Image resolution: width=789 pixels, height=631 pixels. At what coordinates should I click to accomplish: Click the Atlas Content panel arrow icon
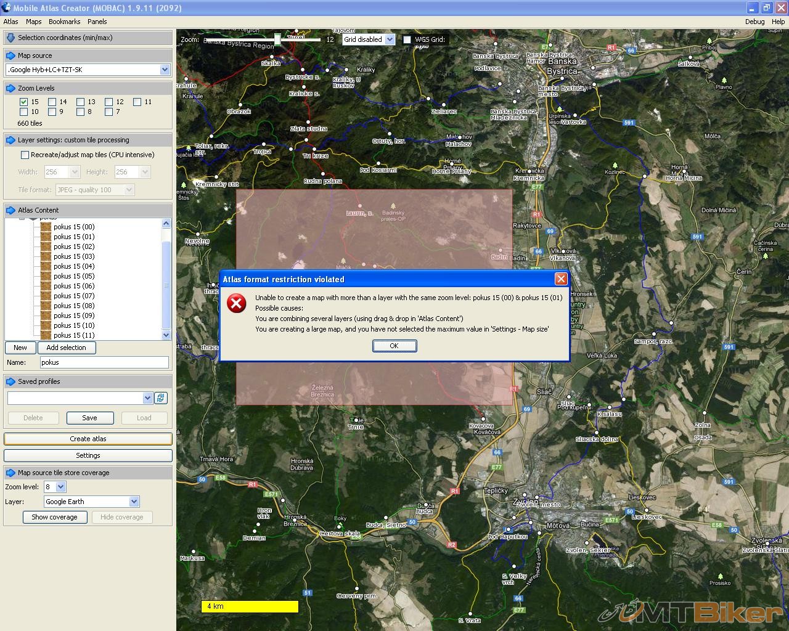pyautogui.click(x=10, y=210)
